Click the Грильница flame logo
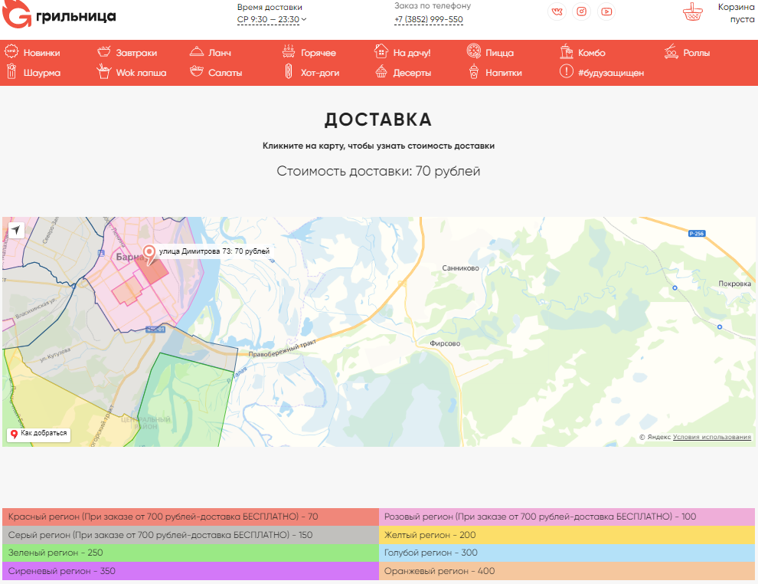The image size is (758, 584). point(17,14)
